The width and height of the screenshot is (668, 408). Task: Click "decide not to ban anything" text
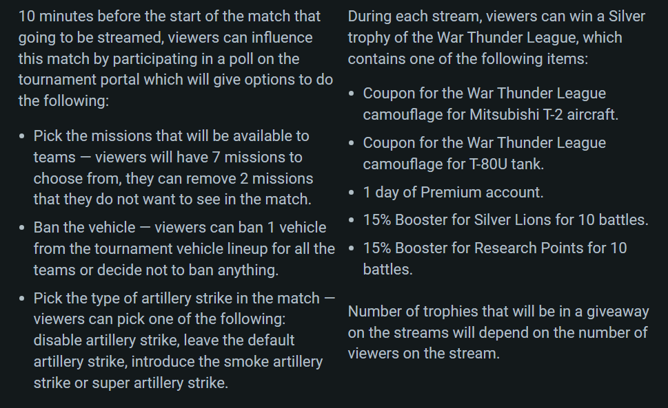(190, 270)
